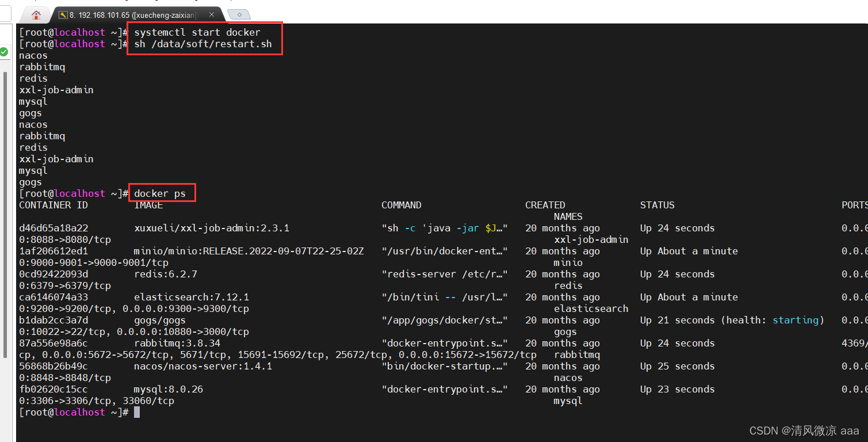Image resolution: width=868 pixels, height=442 pixels.
Task: Click the 'redis-server /etc/r…' command entry
Action: (x=445, y=274)
